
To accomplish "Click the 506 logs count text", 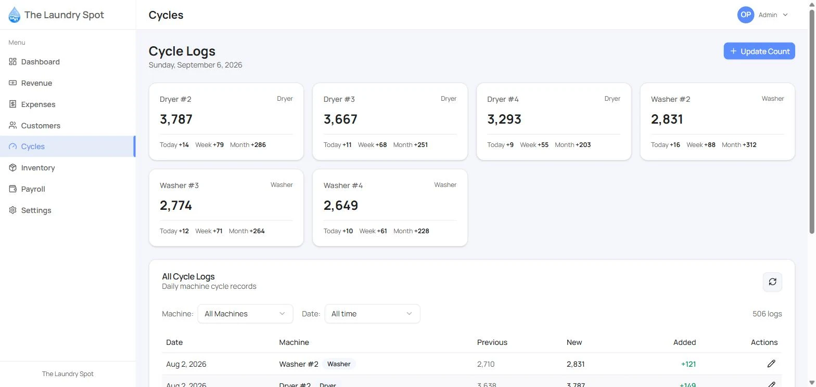I will tap(767, 314).
